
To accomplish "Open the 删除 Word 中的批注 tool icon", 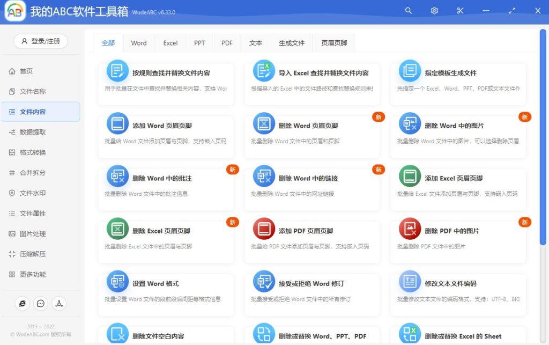I will pos(117,177).
